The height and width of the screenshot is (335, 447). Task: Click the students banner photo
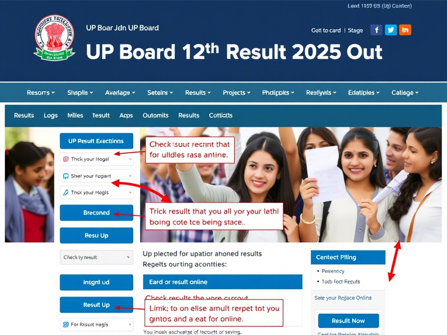pyautogui.click(x=291, y=185)
